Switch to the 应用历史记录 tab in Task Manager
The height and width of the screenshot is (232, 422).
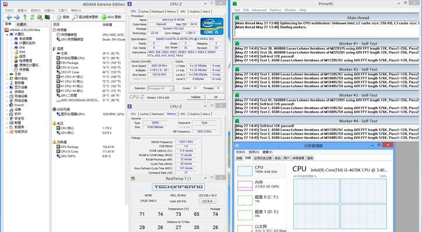pyautogui.click(x=263, y=158)
